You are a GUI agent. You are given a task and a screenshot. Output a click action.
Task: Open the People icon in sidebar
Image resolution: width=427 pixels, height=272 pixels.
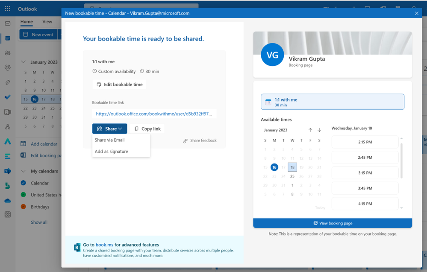point(8,53)
